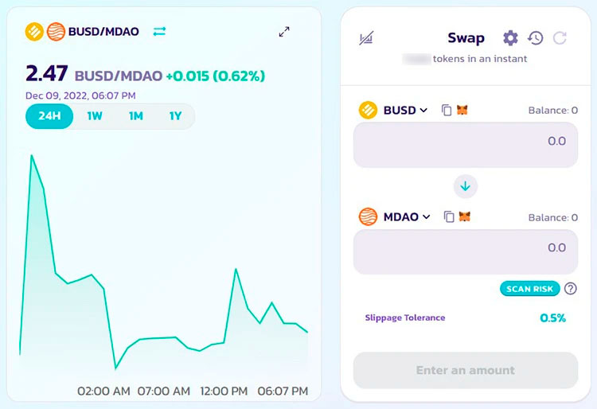The width and height of the screenshot is (597, 409).
Task: Open recent transactions history
Action: point(535,38)
